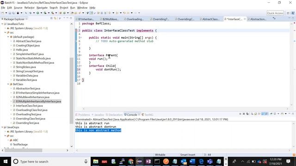Screen dimensions: 296x166
Task: Toggle Show Console When Standard Error Changes
Action: (266, 114)
